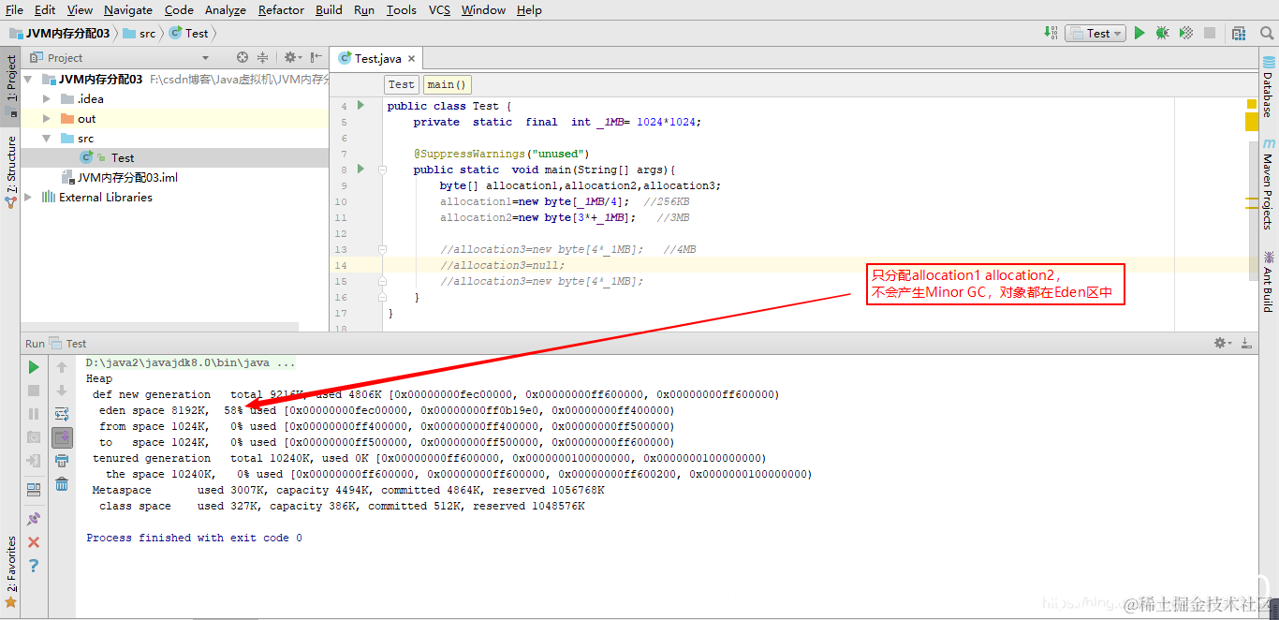The image size is (1279, 620).
Task: Expand the .idea folder
Action: (47, 98)
